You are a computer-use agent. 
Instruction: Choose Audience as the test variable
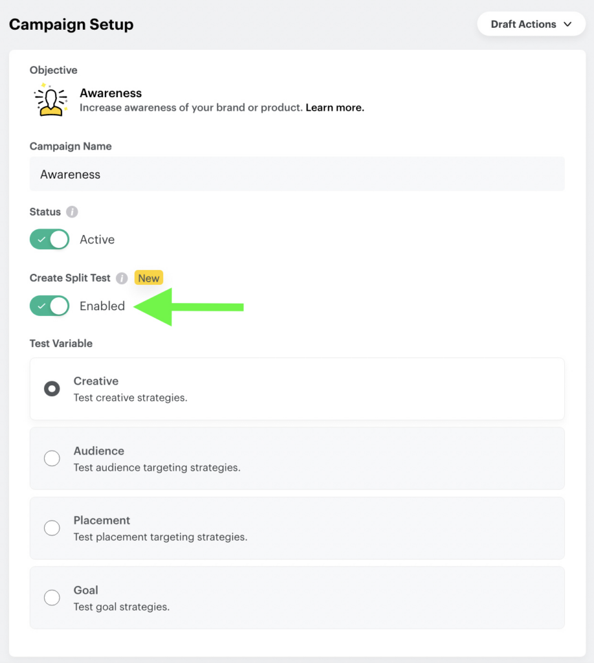[52, 458]
